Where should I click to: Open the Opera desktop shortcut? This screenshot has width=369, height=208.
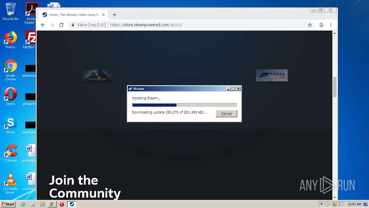point(10,96)
